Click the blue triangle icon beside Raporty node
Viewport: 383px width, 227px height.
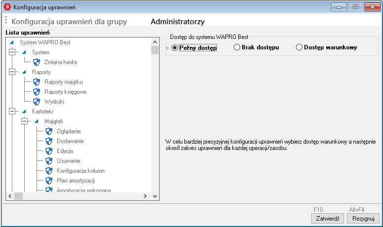[x=24, y=72]
